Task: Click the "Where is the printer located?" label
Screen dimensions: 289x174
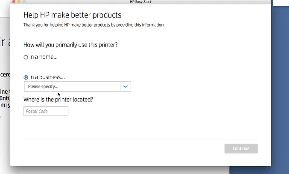Action: coord(58,99)
